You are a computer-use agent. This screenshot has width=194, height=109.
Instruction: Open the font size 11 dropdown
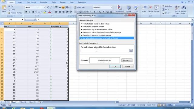coord(45,8)
